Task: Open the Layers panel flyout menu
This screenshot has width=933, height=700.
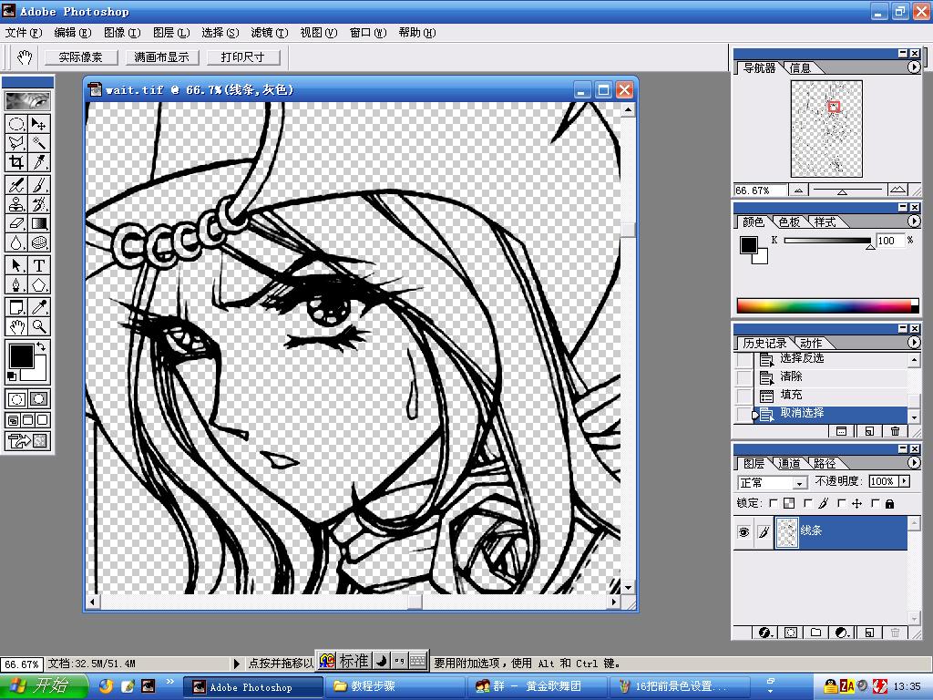Action: point(914,462)
